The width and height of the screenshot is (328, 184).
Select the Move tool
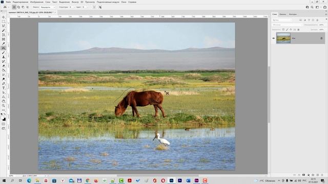[x=4, y=17]
